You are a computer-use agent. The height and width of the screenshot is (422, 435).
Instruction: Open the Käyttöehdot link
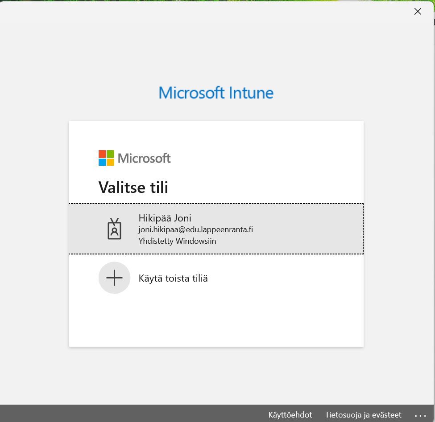click(x=290, y=415)
